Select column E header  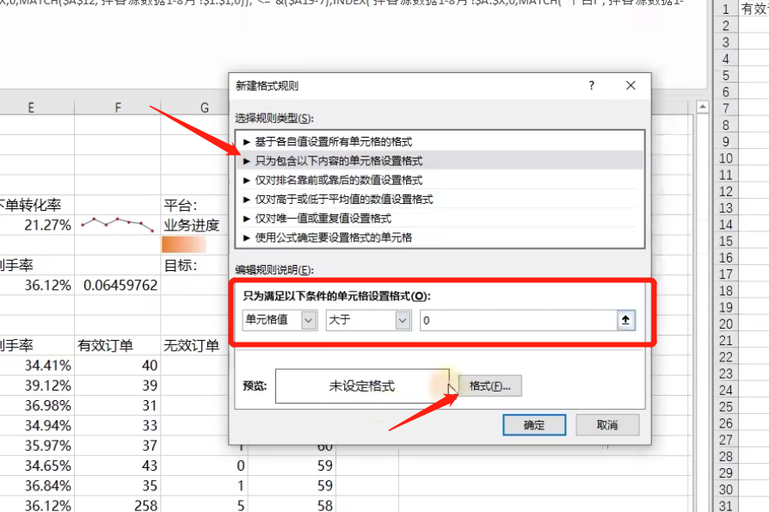point(31,108)
